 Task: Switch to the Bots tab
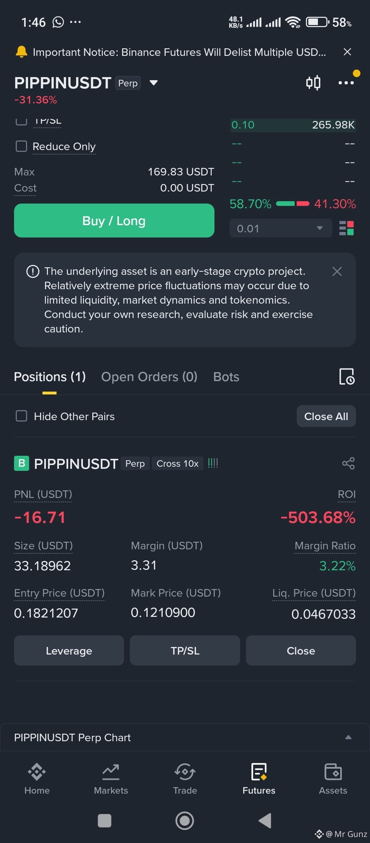226,377
